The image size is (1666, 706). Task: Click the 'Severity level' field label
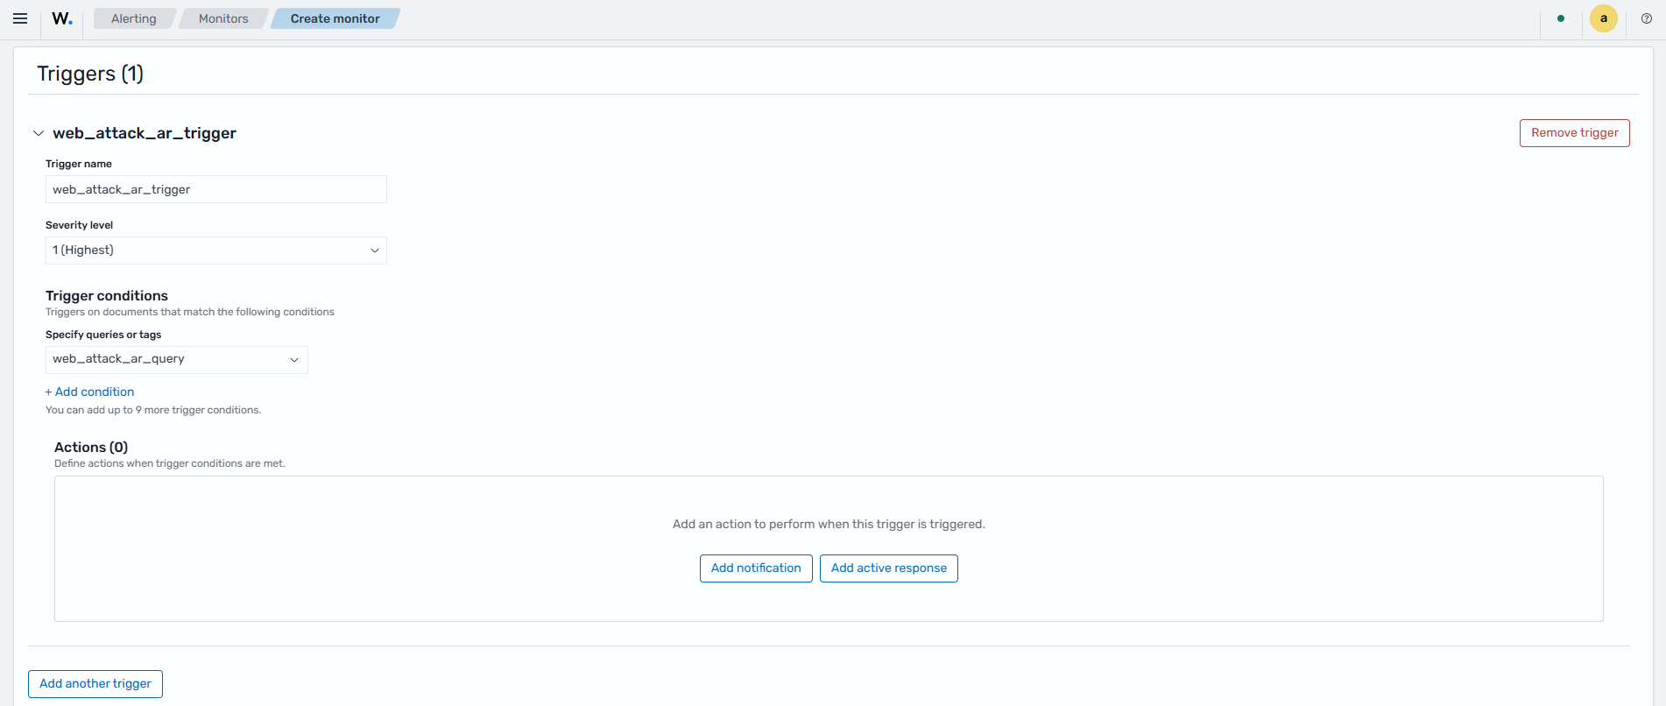point(79,225)
